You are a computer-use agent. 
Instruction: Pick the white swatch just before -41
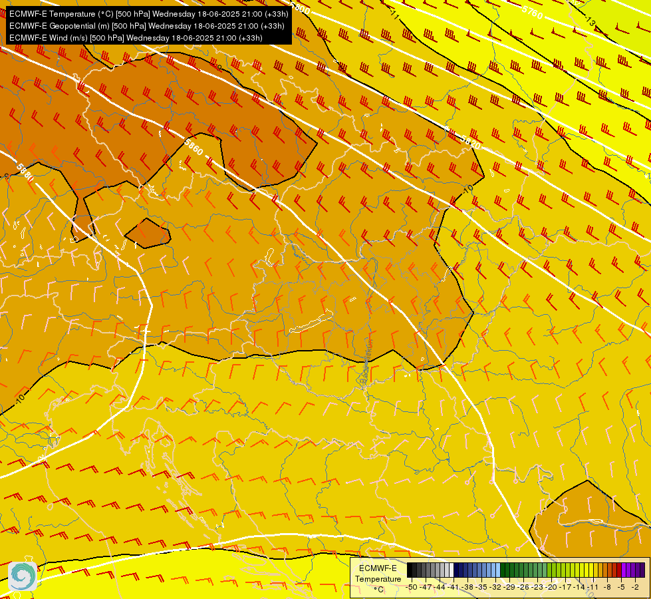[x=452, y=570]
